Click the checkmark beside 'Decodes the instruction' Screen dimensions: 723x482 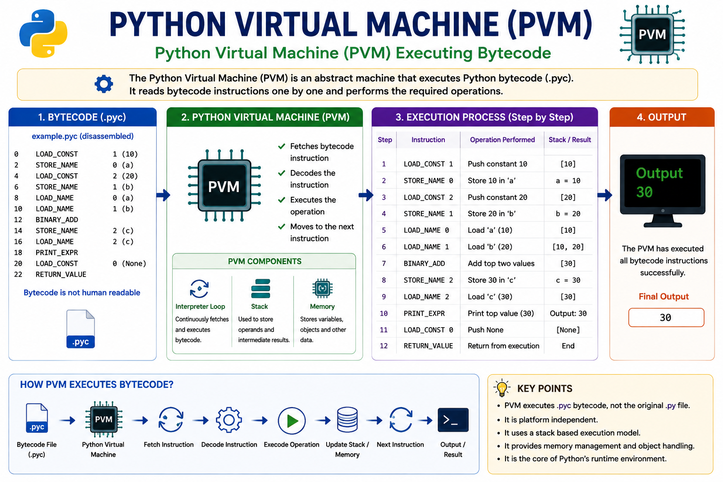pos(281,173)
